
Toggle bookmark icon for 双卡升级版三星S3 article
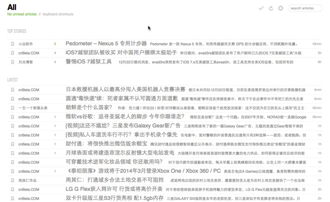pyautogui.click(x=12, y=198)
